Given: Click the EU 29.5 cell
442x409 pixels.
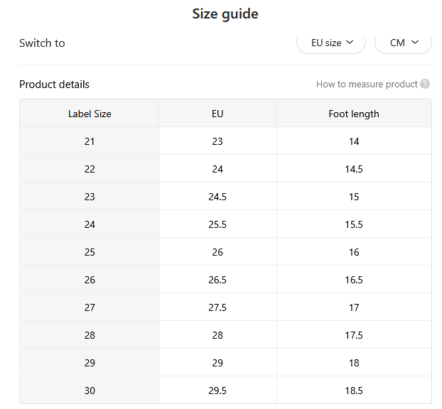Looking at the screenshot, I should (x=217, y=390).
